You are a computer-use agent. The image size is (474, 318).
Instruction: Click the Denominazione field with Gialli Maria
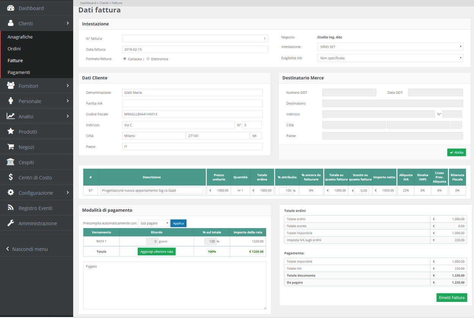tap(192, 93)
